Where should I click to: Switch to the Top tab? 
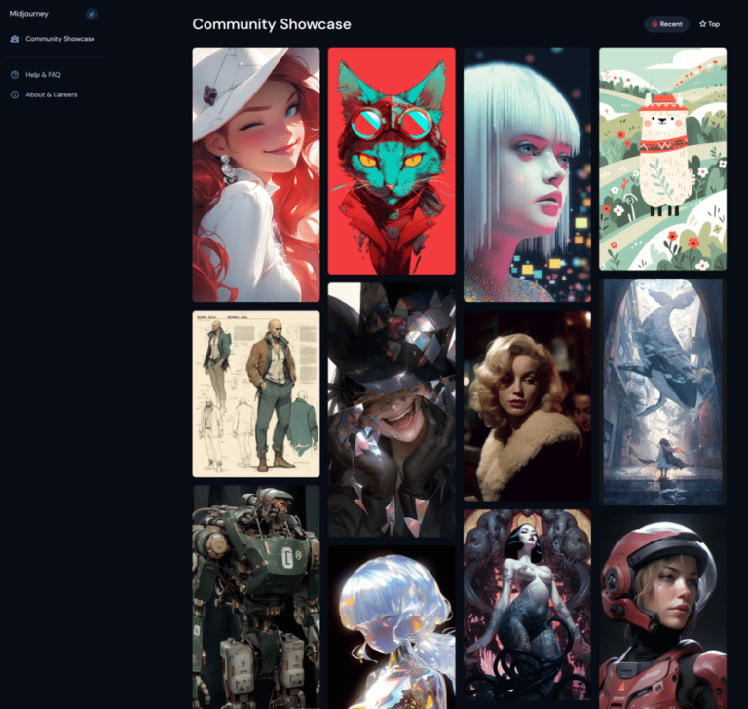pyautogui.click(x=709, y=24)
